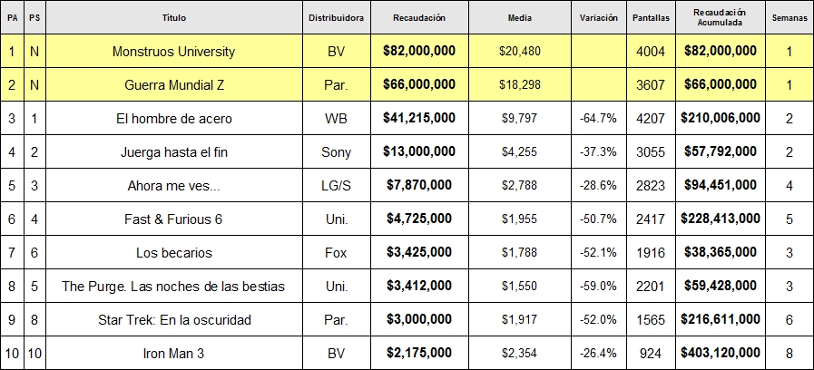Select the Los becarios title cell

pyautogui.click(x=174, y=253)
